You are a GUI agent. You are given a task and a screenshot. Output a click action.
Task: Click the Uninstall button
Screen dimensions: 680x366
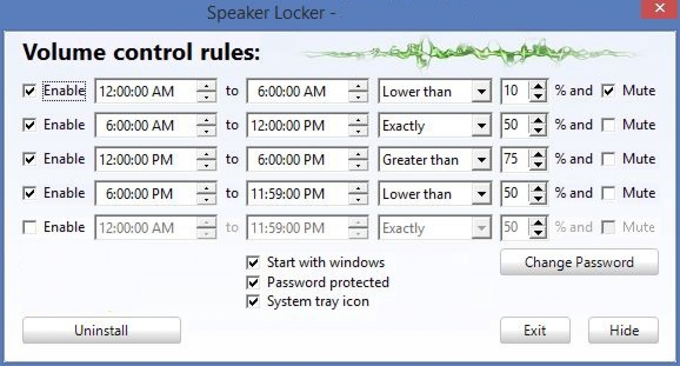click(101, 330)
